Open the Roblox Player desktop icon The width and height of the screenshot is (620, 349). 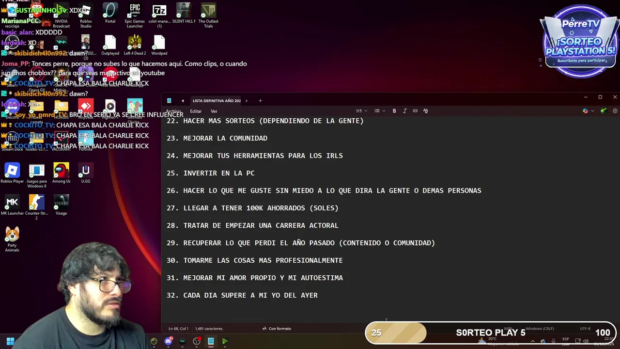(x=12, y=174)
